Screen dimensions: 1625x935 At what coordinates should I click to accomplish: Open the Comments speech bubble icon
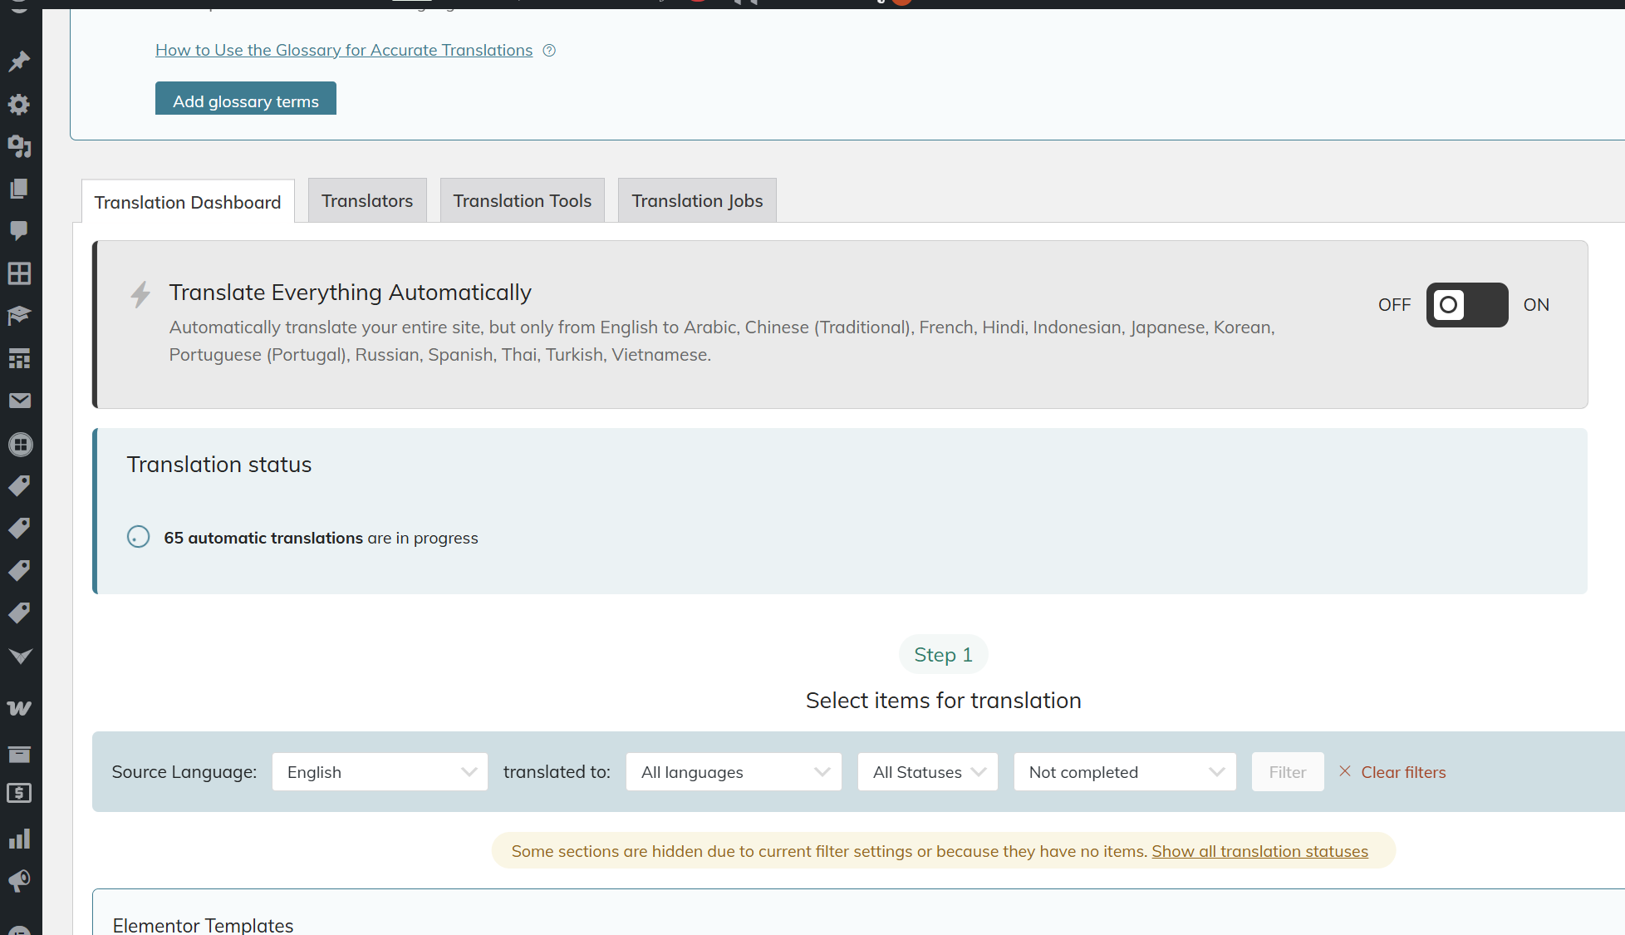19,230
